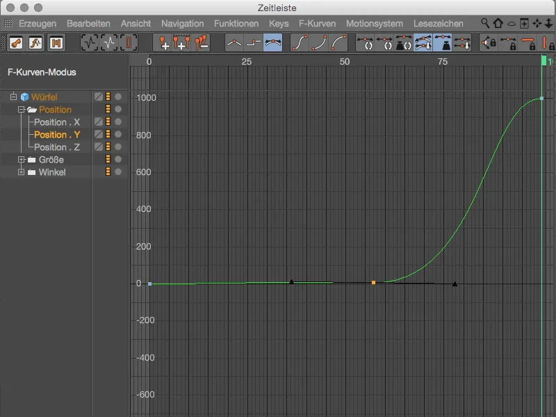Click the orange layer bars on Größe row
Image resolution: width=556 pixels, height=417 pixels.
point(108,159)
